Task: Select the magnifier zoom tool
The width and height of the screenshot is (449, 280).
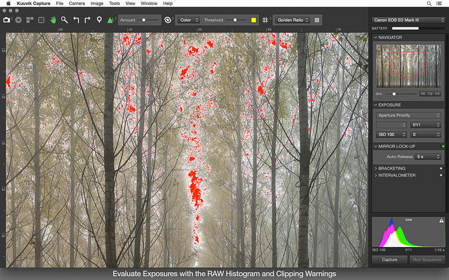Action: tap(65, 20)
